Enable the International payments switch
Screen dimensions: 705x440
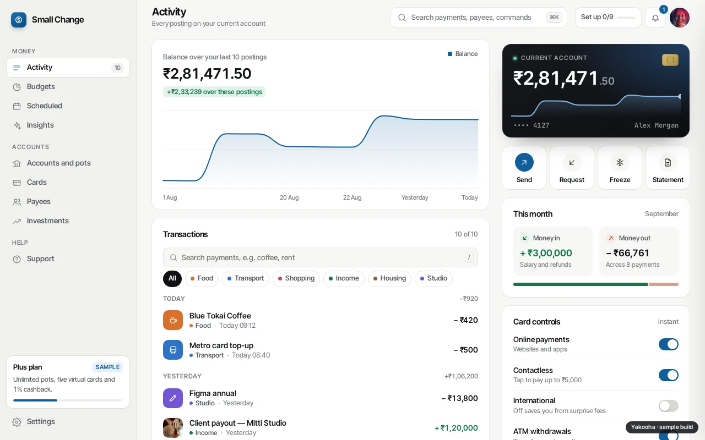tap(669, 406)
